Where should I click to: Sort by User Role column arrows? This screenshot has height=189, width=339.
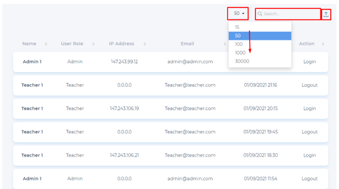94,44
